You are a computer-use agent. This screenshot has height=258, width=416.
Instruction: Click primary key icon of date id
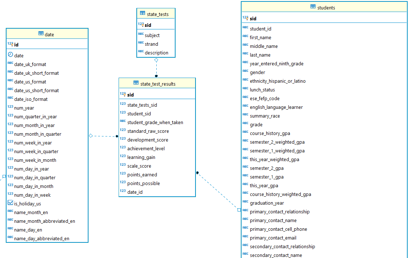pyautogui.click(x=10, y=44)
